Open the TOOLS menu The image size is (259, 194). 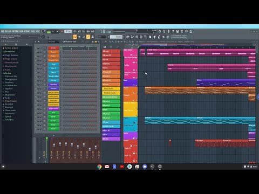click(33, 31)
